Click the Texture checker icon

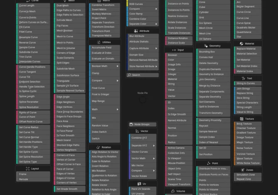tap(241, 119)
